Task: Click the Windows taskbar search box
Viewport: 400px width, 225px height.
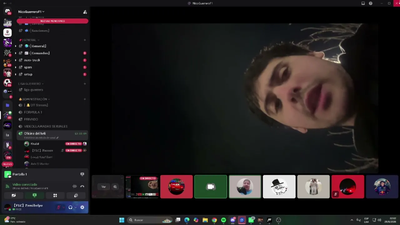Action: click(x=150, y=220)
